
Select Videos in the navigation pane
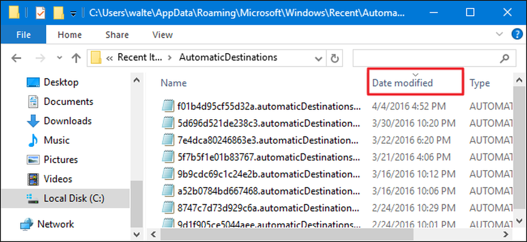pyautogui.click(x=58, y=179)
